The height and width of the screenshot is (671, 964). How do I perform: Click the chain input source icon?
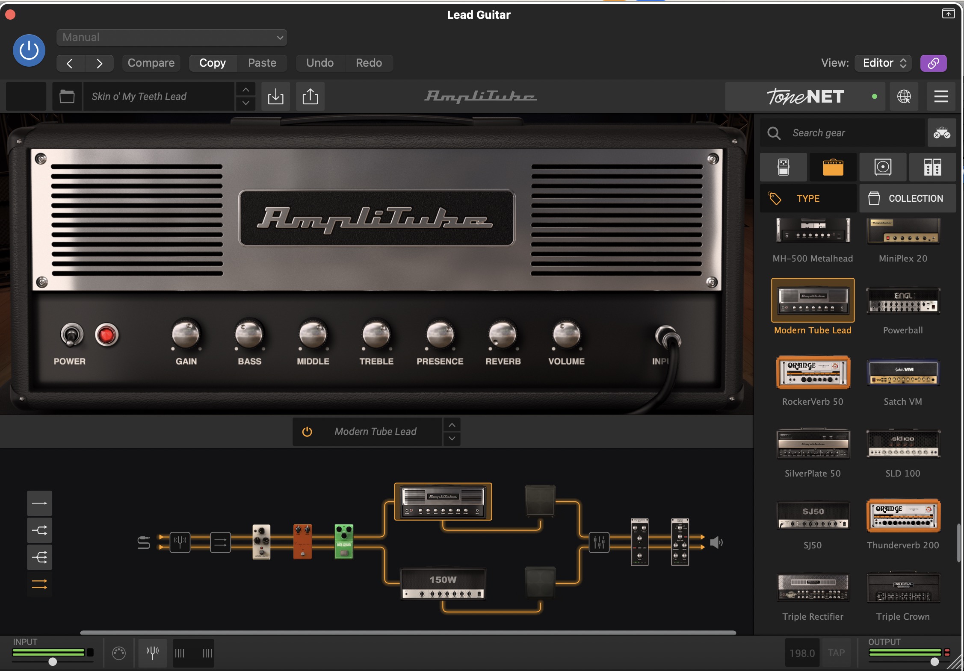144,542
